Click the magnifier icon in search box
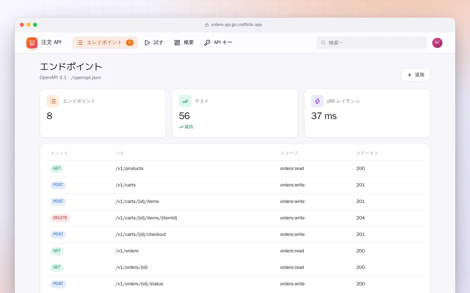The width and height of the screenshot is (470, 293). (x=323, y=43)
